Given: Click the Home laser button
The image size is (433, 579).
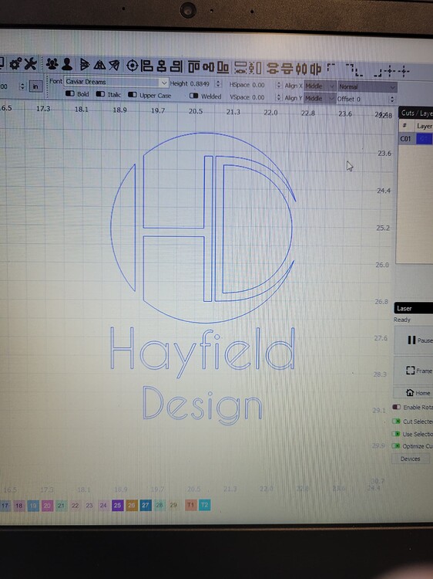Looking at the screenshot, I should (x=415, y=392).
